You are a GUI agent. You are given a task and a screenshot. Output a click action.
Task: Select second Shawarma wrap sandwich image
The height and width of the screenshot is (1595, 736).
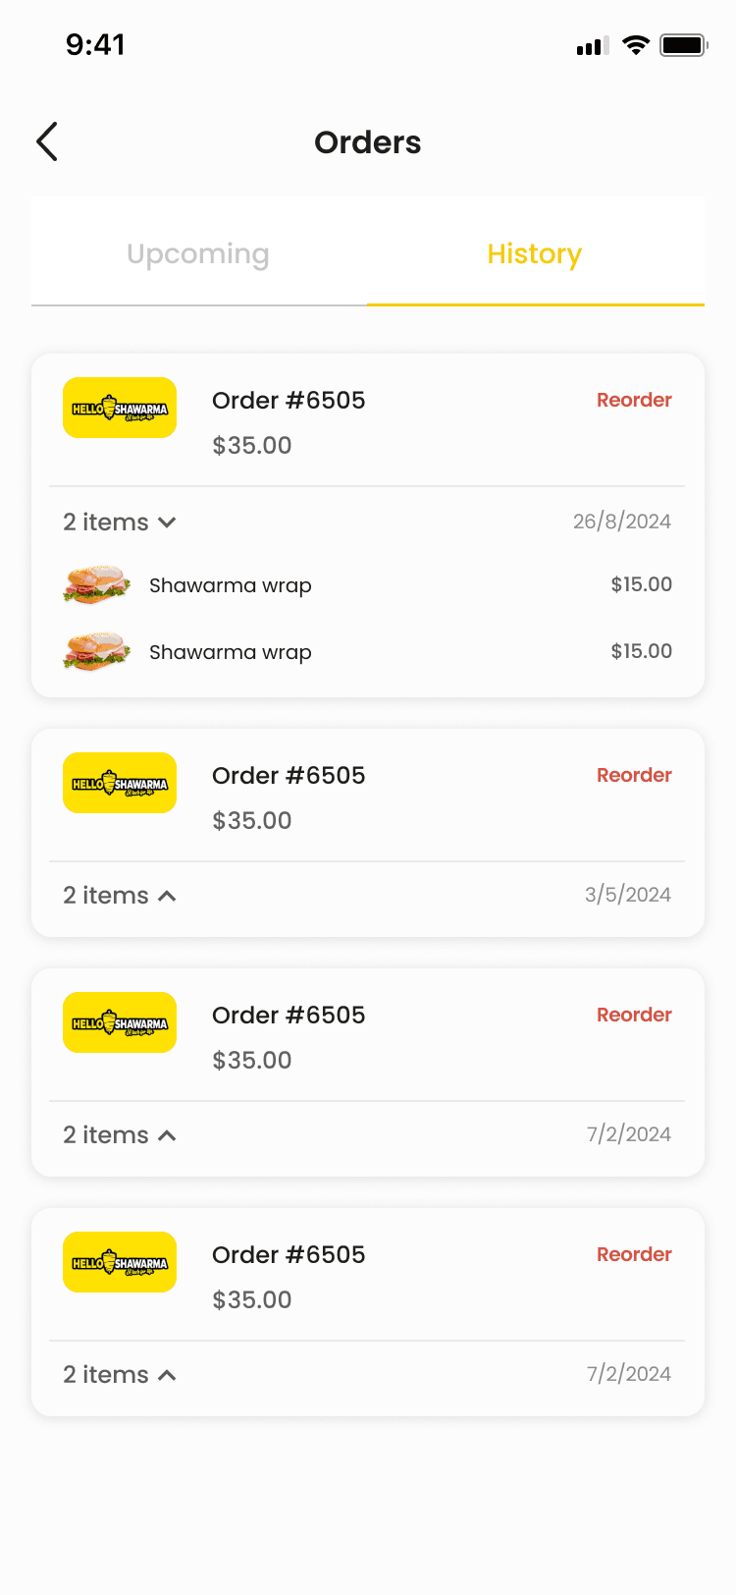click(96, 650)
